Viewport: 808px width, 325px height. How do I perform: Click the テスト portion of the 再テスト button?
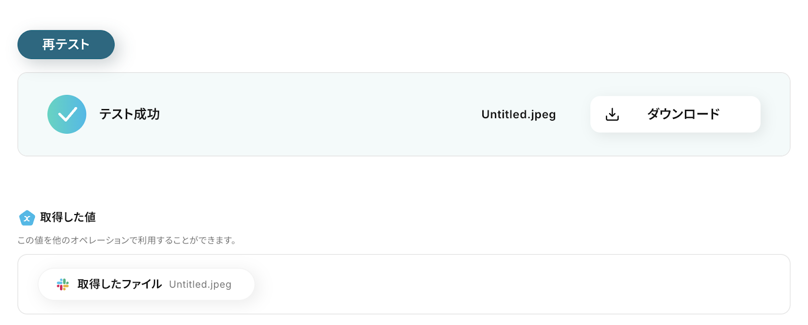pos(72,44)
